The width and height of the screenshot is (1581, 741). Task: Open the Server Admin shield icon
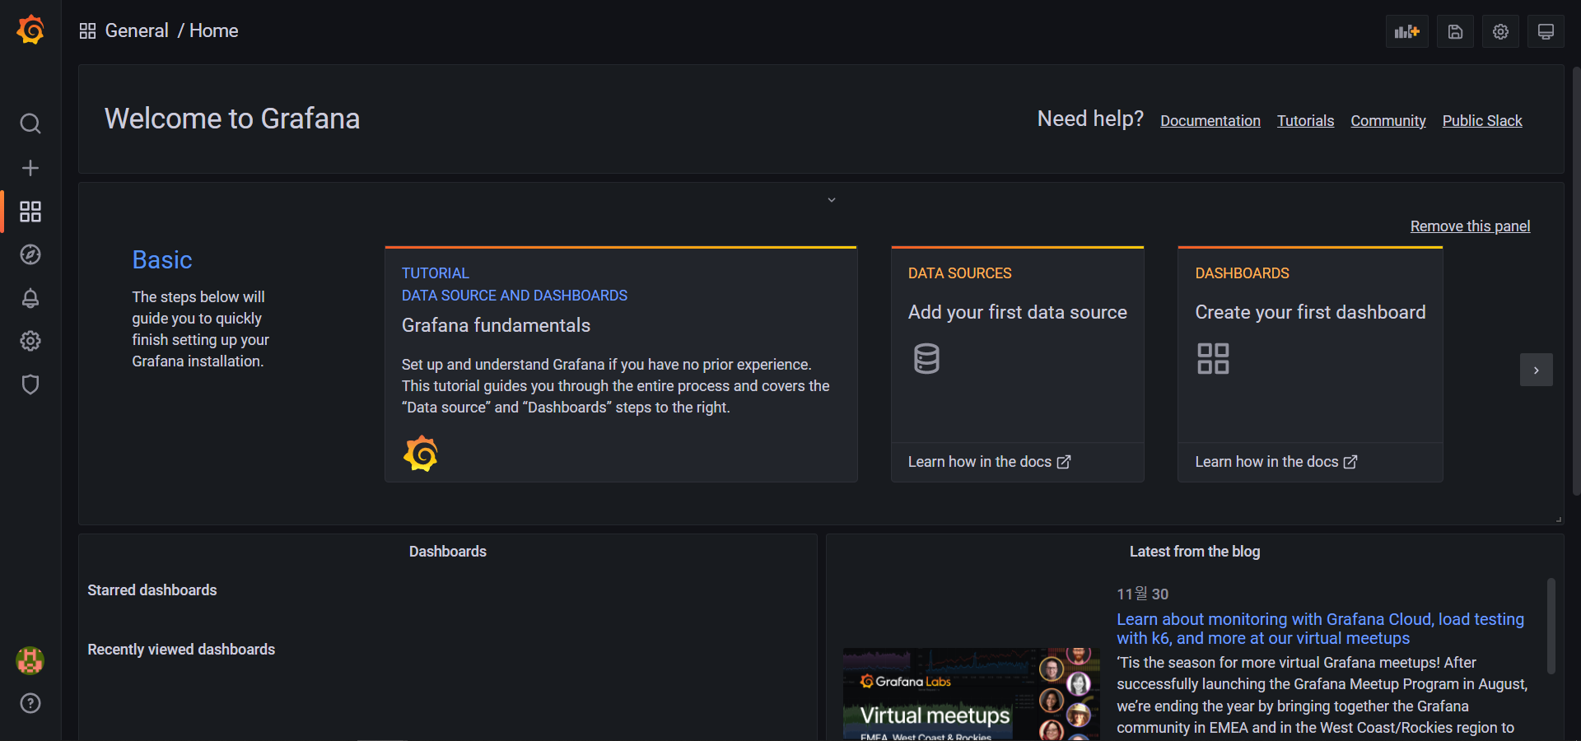pos(30,384)
